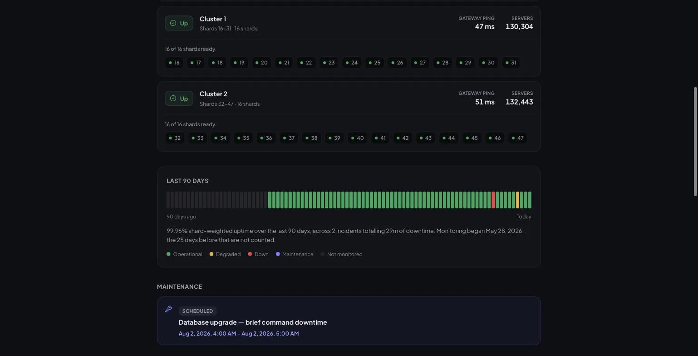Click the 130,304 servers count

coord(519,27)
